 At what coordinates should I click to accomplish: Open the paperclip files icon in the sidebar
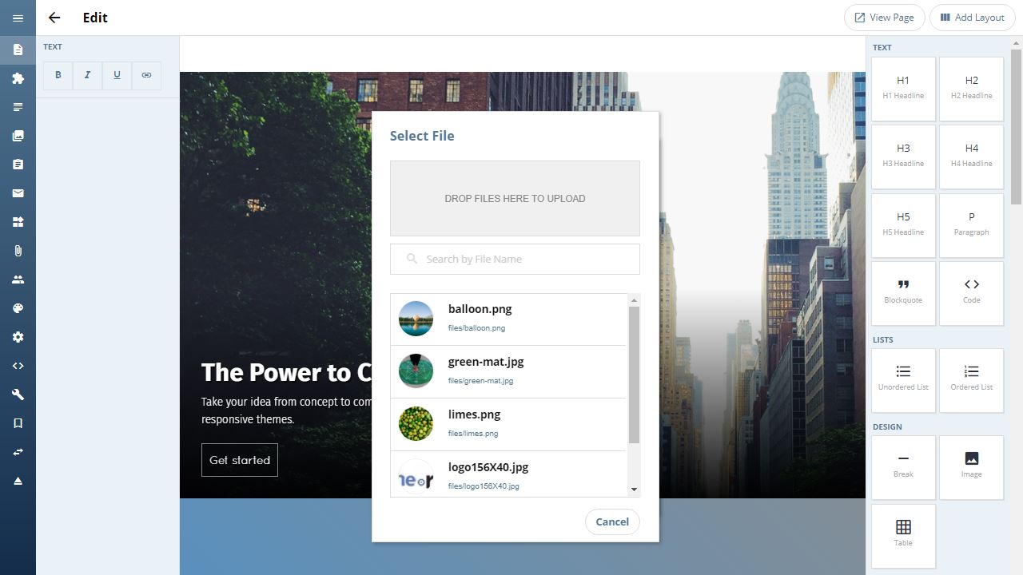(18, 251)
